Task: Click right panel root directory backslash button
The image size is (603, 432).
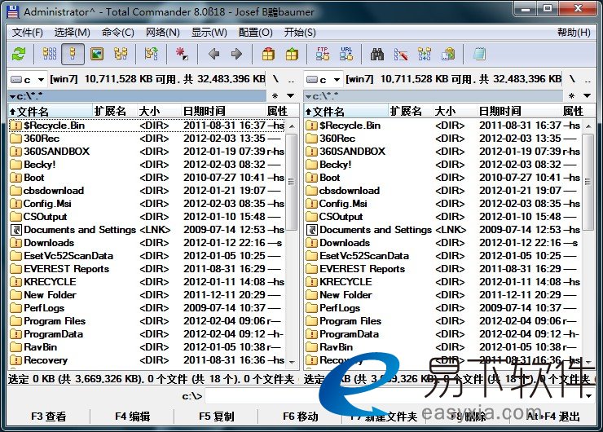Action: 572,80
